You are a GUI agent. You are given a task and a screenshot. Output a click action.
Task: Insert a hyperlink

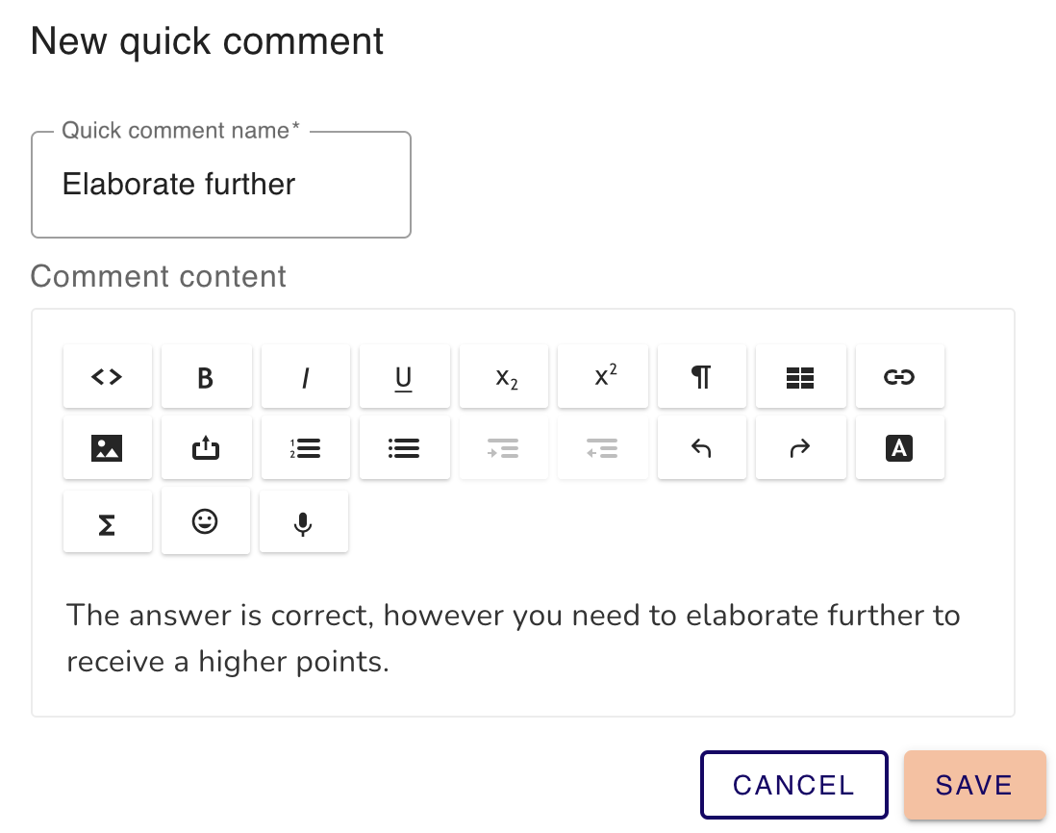click(900, 377)
